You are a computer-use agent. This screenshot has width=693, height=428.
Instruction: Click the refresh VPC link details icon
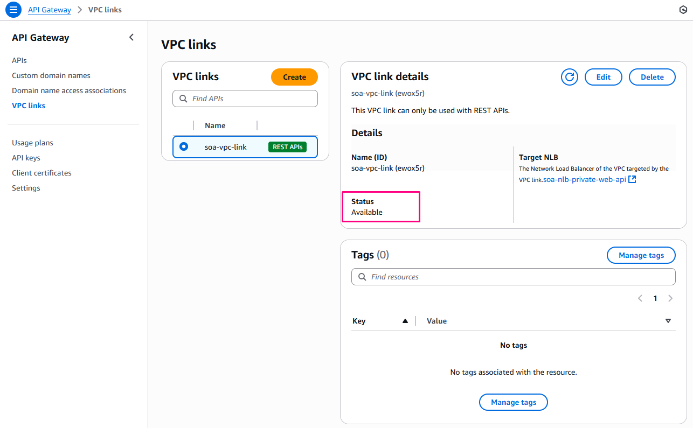(x=569, y=77)
